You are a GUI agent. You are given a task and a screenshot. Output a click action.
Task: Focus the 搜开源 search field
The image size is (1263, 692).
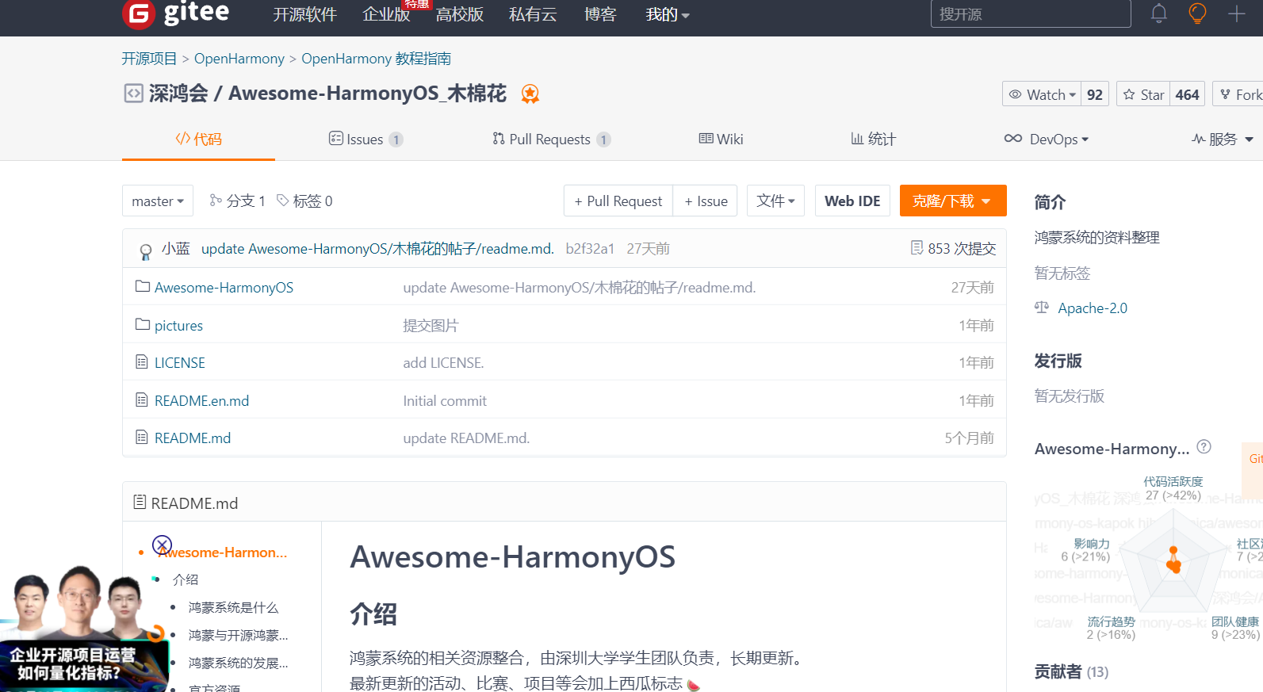point(1031,14)
